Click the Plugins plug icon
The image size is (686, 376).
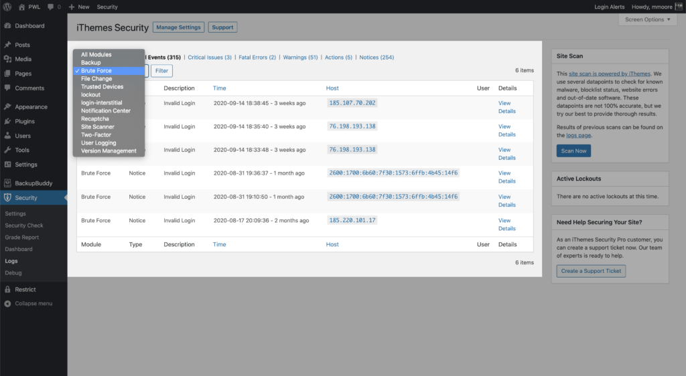pos(7,121)
